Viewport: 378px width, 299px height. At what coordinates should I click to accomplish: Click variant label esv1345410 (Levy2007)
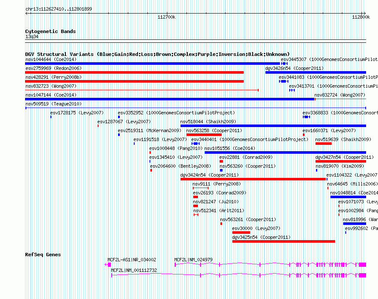coord(176,157)
